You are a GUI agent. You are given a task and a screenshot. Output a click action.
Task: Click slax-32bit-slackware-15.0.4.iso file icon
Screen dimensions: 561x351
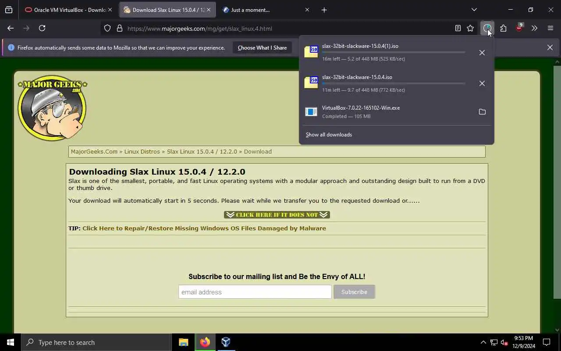(311, 82)
